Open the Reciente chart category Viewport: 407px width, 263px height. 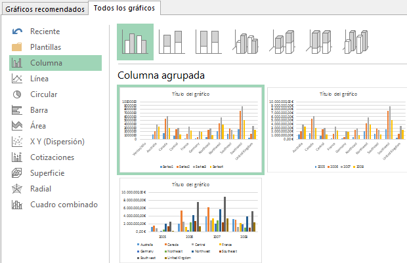click(45, 31)
